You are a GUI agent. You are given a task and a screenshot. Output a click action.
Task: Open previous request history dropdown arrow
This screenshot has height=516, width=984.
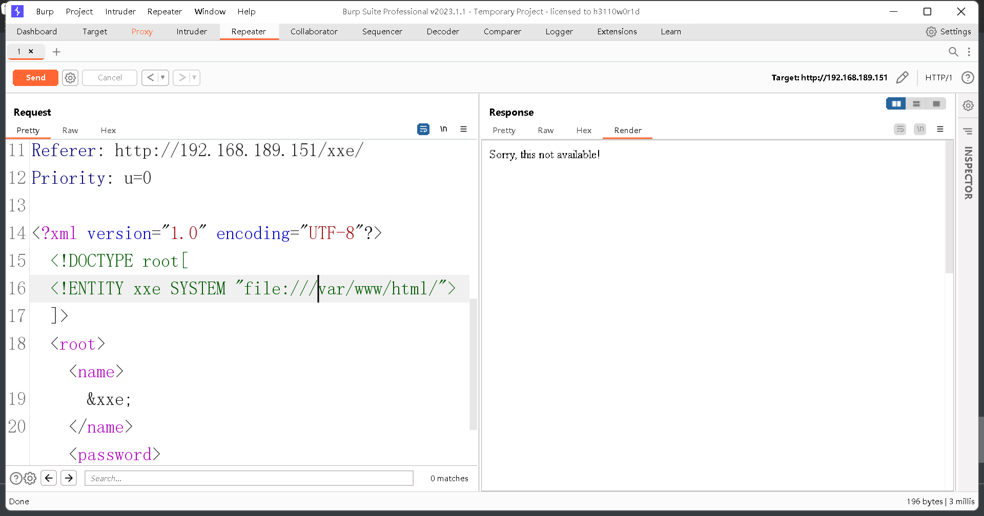click(x=163, y=78)
